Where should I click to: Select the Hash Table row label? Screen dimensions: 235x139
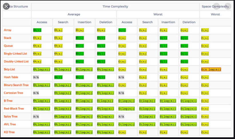(x=11, y=77)
